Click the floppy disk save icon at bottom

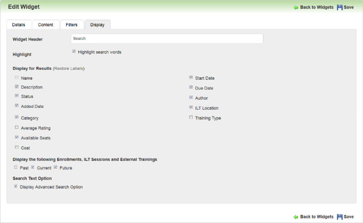339,217
